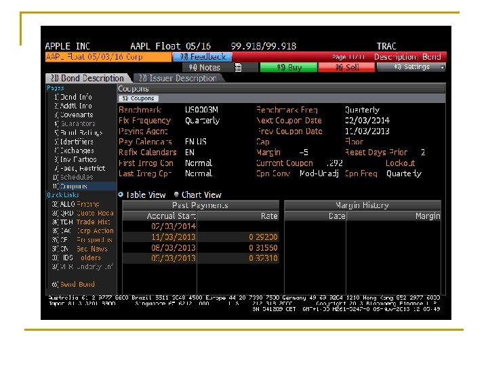Click the 51 Coupons button
Screen dimensions: 488x366
point(138,98)
